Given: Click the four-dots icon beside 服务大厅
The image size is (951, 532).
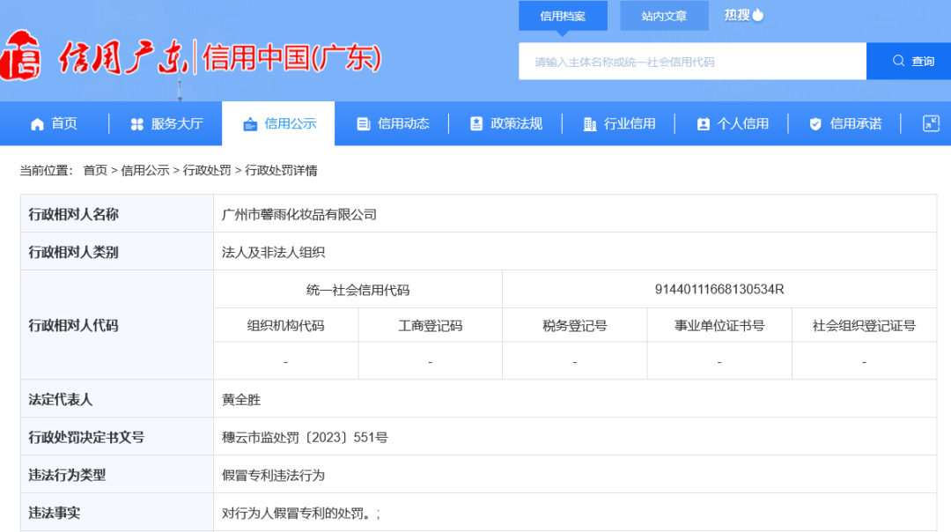Looking at the screenshot, I should (x=137, y=123).
